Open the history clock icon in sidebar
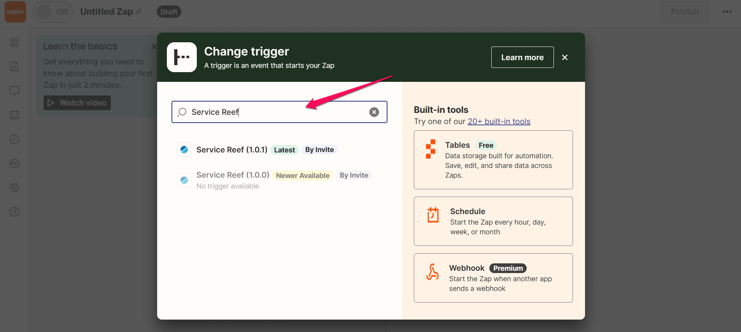741x332 pixels. click(14, 139)
